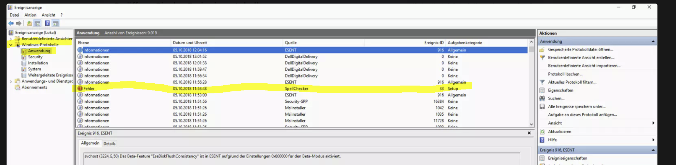Click event list scrollbar down arrow
676x165 pixels.
pyautogui.click(x=531, y=124)
